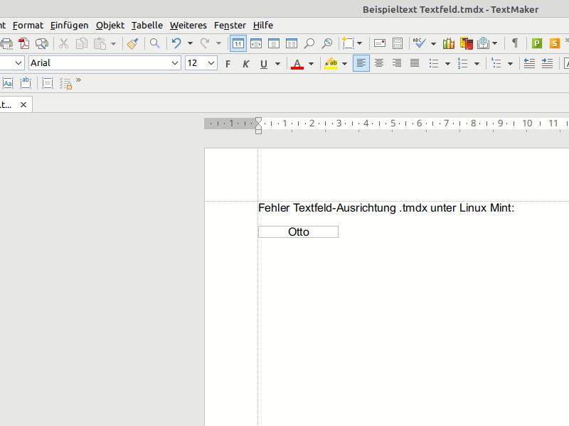569x426 pixels.
Task: Click the undo arrow icon
Action: (x=176, y=43)
